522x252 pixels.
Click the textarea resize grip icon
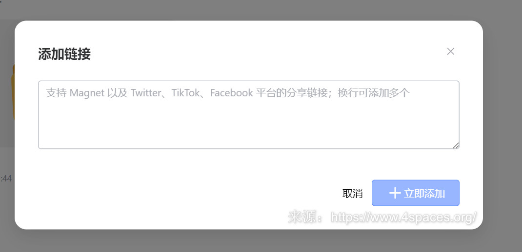pyautogui.click(x=456, y=145)
